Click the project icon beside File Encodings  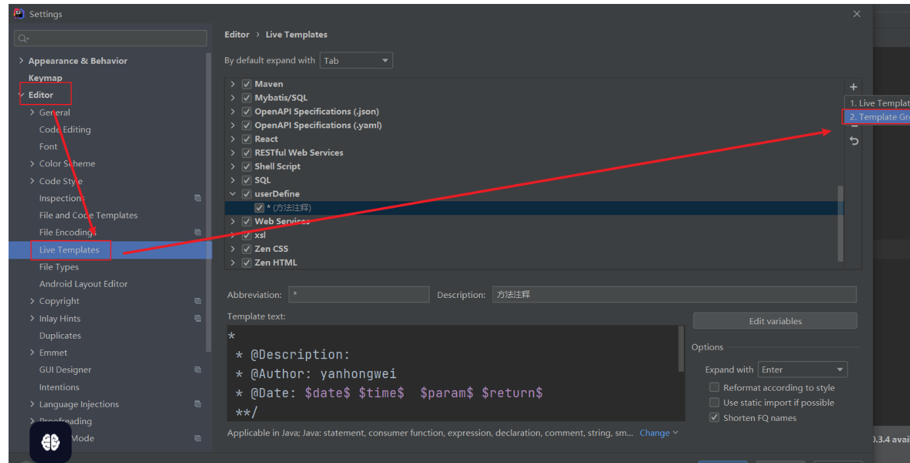[x=198, y=232]
